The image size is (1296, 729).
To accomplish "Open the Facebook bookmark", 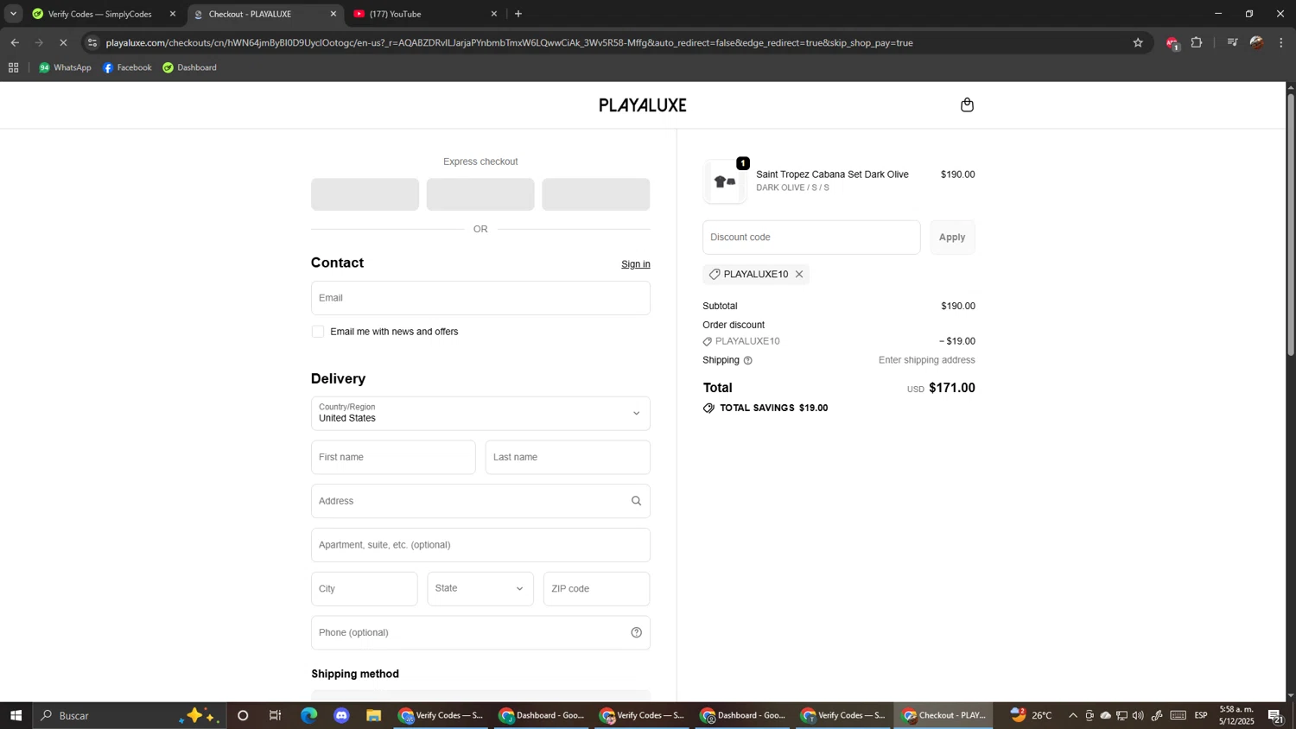I will click(x=127, y=67).
